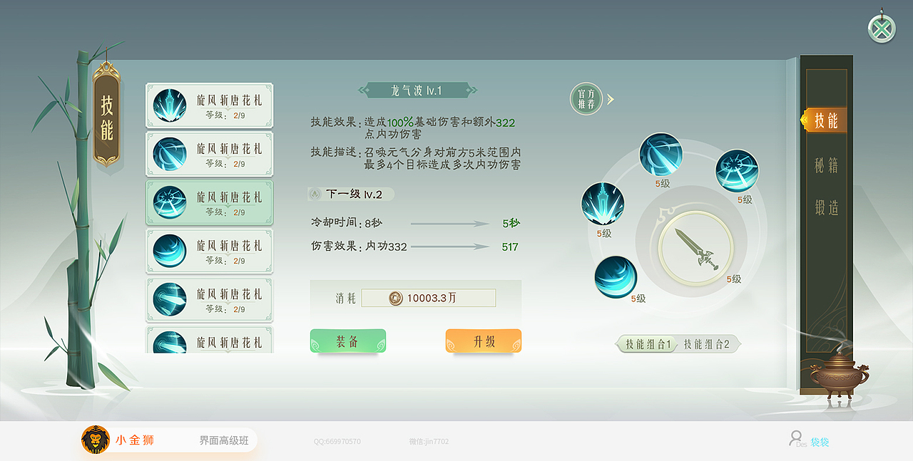The width and height of the screenshot is (913, 461).
Task: Click the green 装备 equip button
Action: coord(348,341)
